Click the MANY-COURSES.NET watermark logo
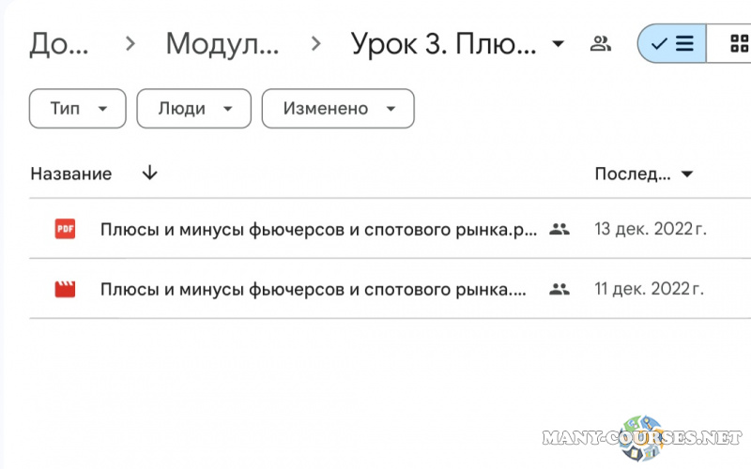The height and width of the screenshot is (469, 751). coord(642,437)
